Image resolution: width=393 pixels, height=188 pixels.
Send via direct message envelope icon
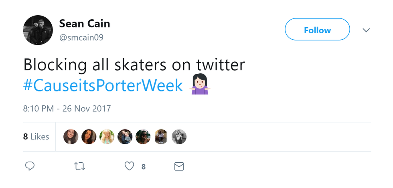point(179,166)
